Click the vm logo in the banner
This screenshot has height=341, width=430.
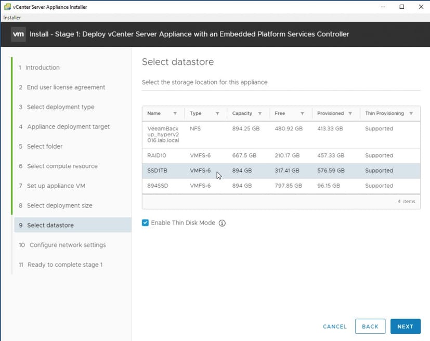pyautogui.click(x=18, y=34)
